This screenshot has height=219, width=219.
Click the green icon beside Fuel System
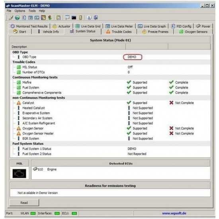pyautogui.click(x=19, y=88)
